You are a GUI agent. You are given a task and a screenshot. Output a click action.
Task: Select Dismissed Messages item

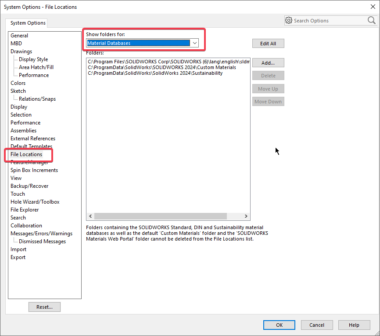pos(43,241)
